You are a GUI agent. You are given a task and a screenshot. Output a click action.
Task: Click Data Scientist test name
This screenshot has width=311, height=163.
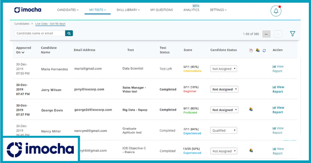[x=133, y=68]
